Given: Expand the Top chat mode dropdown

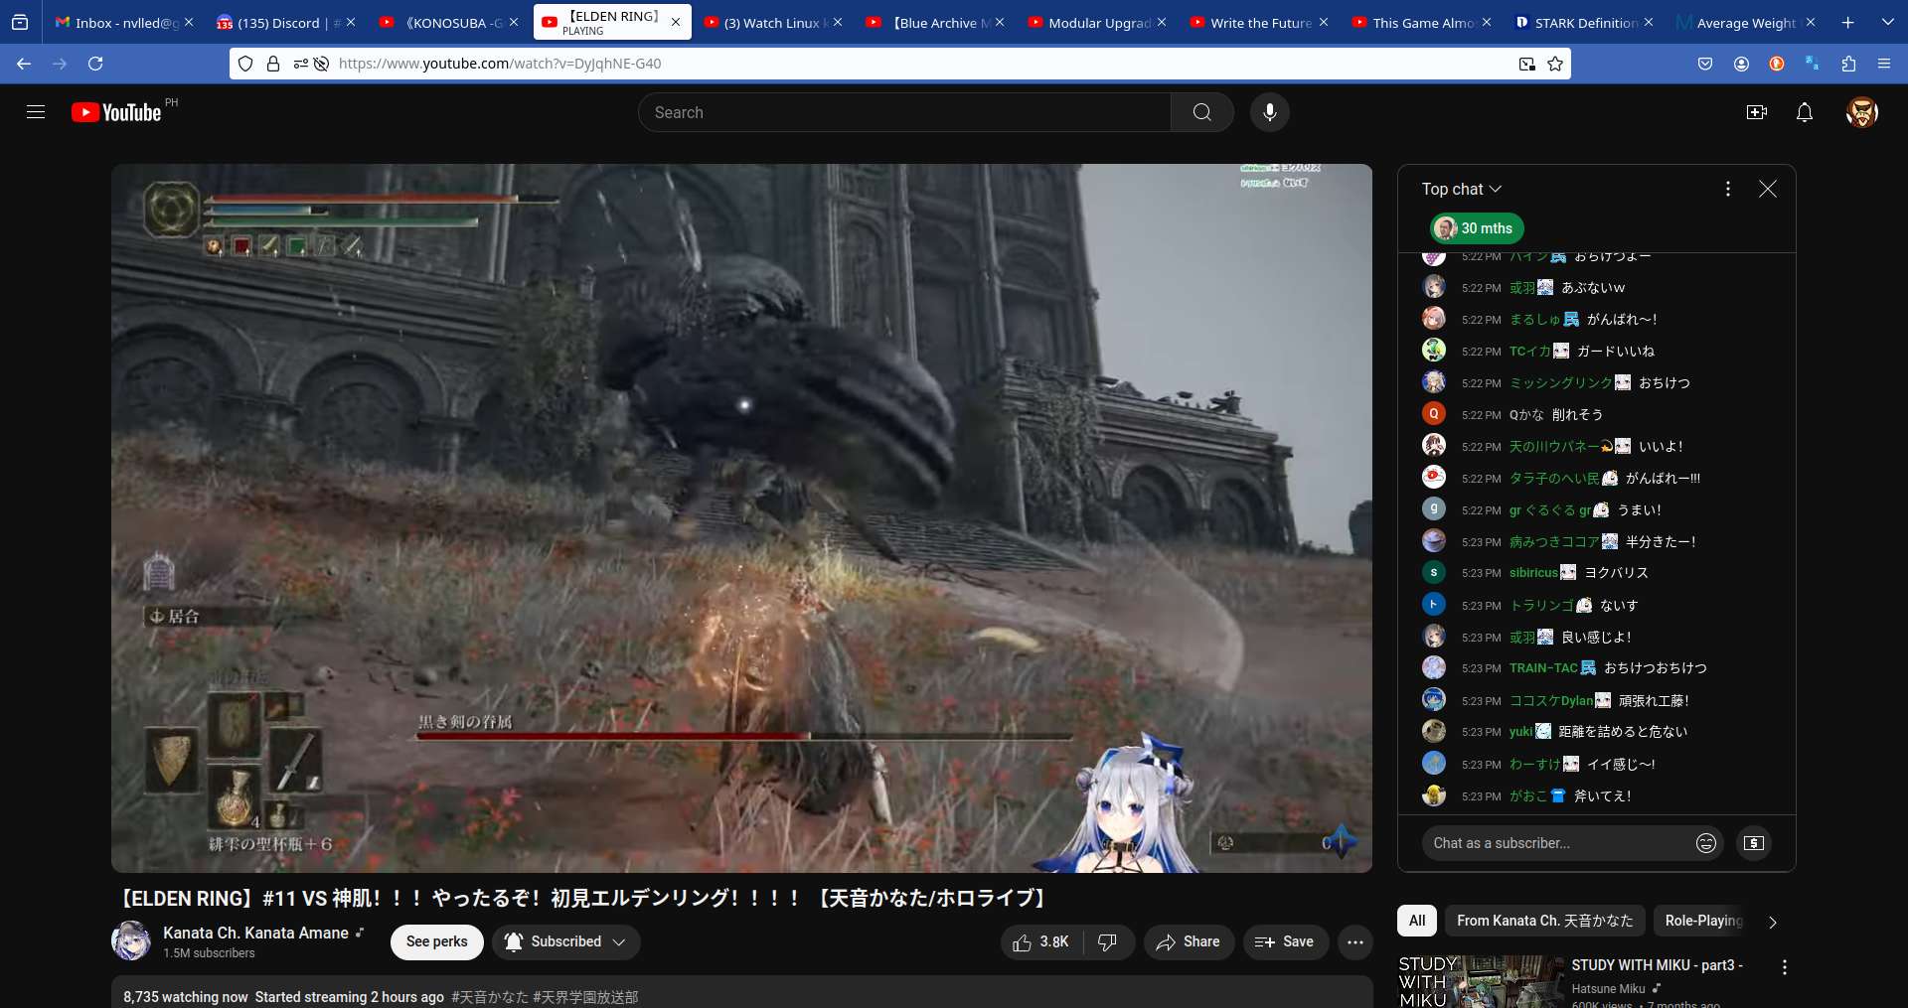Looking at the screenshot, I should click(1462, 189).
